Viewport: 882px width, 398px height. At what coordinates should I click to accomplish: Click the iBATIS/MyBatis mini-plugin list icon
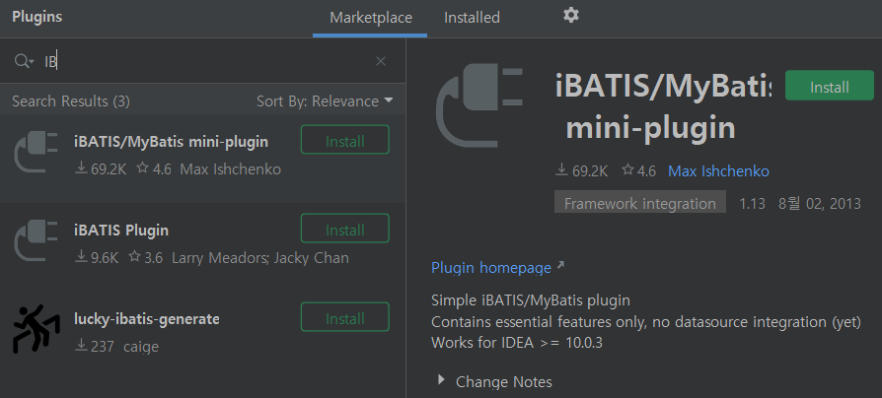[x=36, y=151]
